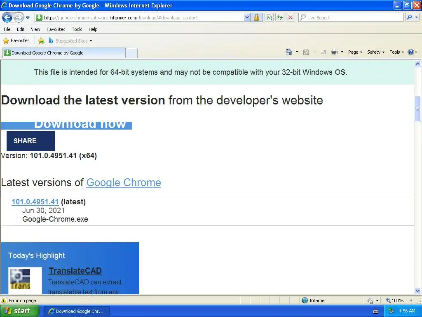Expand the Home button dropdown arrow
This screenshot has width=422, height=317.
click(x=297, y=52)
